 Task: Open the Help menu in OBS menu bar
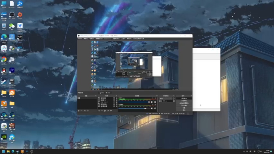pyautogui.click(x=129, y=39)
